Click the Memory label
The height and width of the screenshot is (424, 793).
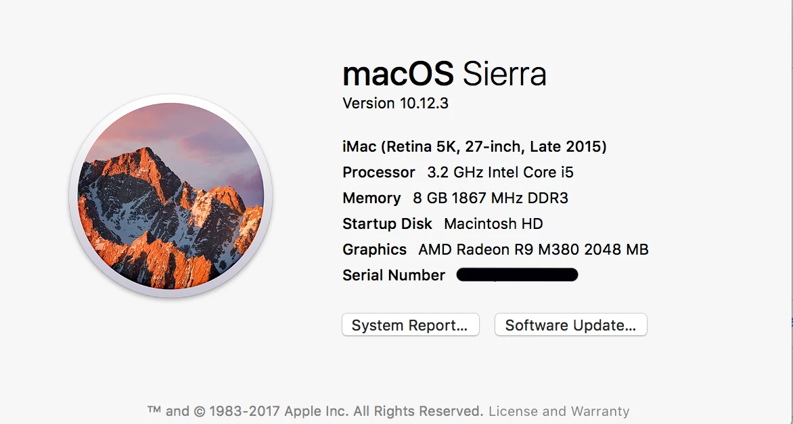coord(371,198)
